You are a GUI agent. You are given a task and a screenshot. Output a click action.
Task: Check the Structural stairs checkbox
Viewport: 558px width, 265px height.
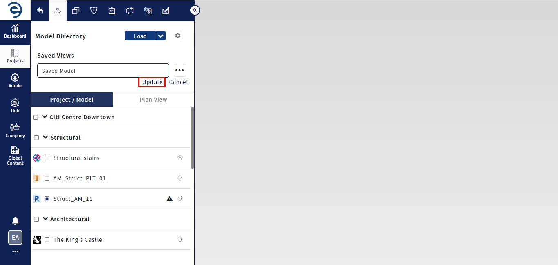pyautogui.click(x=47, y=158)
